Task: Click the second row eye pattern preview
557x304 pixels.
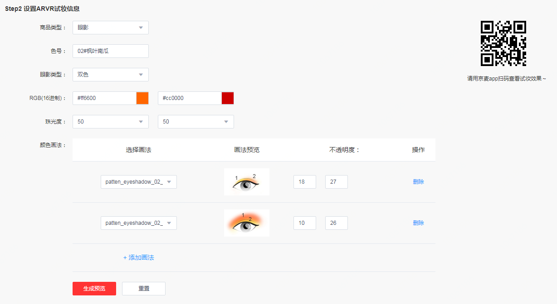Action: [246, 223]
